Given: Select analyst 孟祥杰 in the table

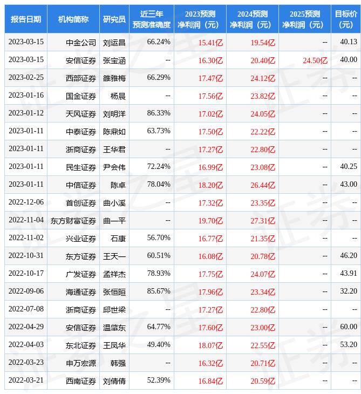Looking at the screenshot, I should (114, 274).
